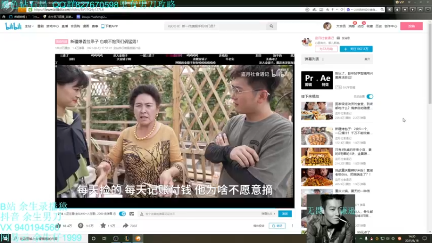432x243 pixels.
Task: Click the like thumbs-up icon
Action: [58, 226]
